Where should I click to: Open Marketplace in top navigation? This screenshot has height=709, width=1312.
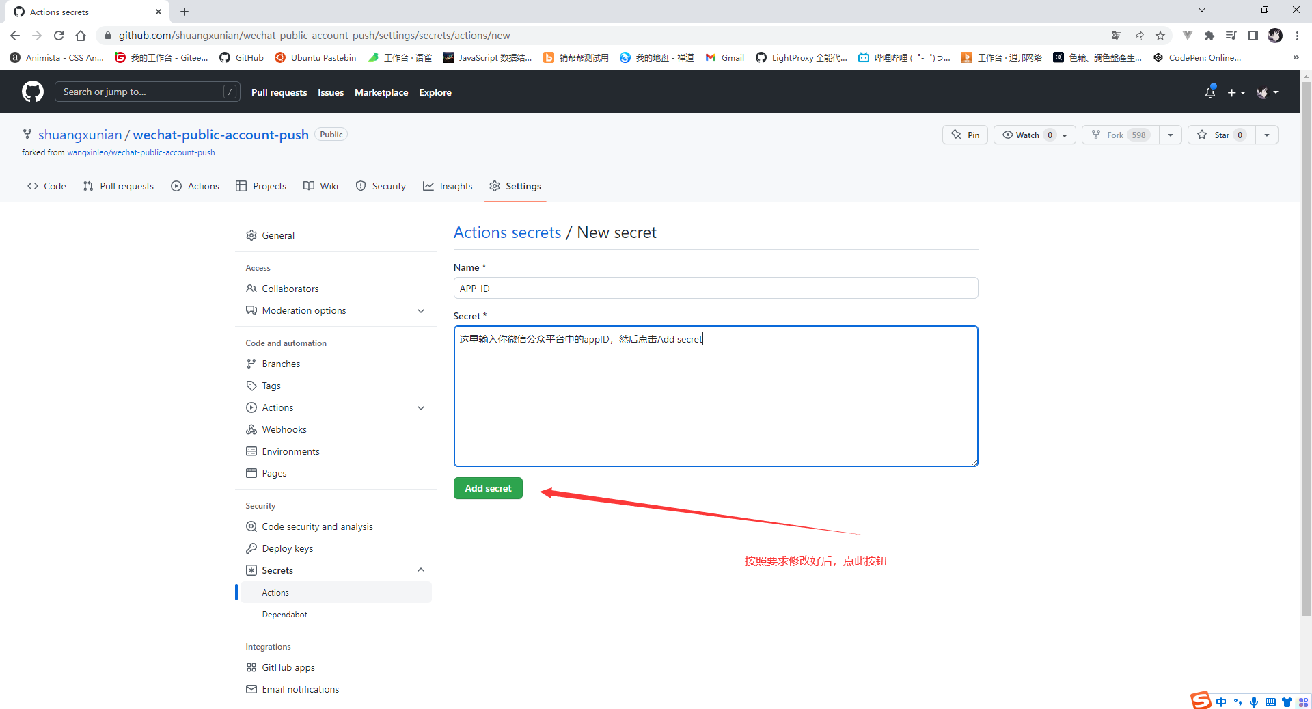pyautogui.click(x=381, y=92)
